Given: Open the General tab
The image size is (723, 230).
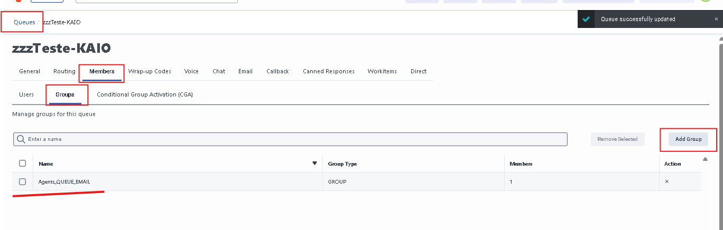Looking at the screenshot, I should [30, 71].
